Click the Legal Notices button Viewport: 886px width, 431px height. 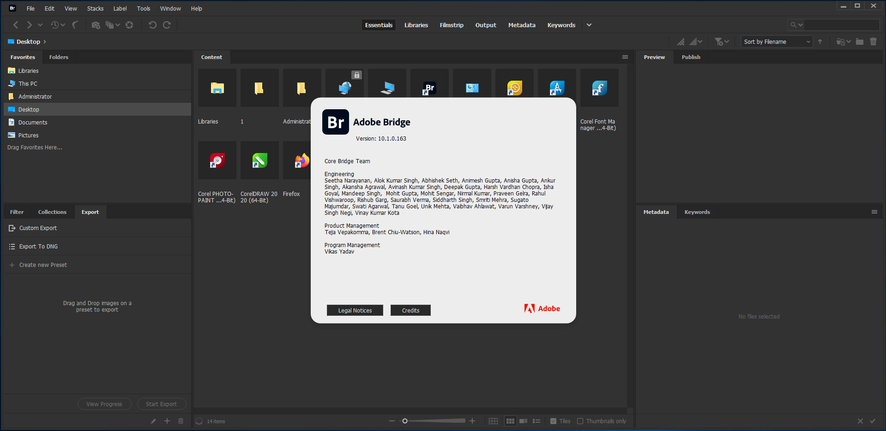tap(355, 310)
